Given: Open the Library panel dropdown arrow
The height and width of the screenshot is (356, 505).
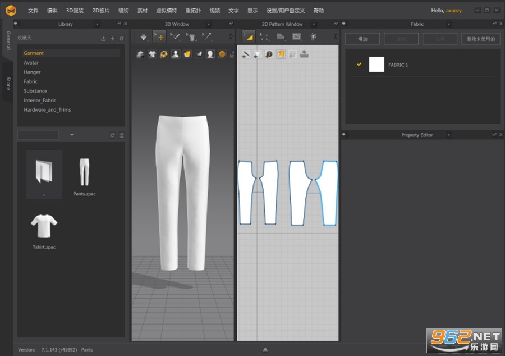Looking at the screenshot, I should (x=97, y=24).
